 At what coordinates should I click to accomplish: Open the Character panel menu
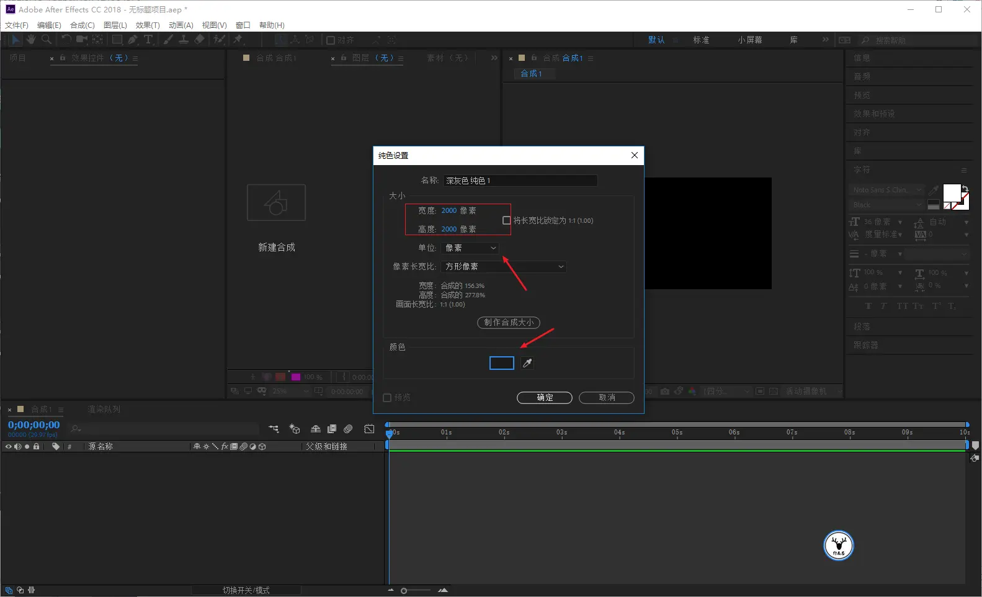coord(964,170)
